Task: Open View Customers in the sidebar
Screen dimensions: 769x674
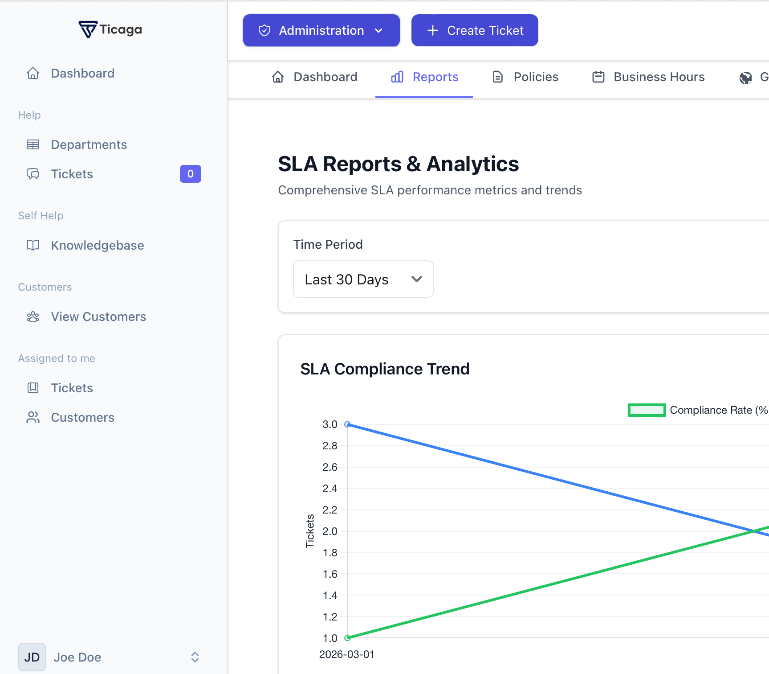Action: pos(98,316)
